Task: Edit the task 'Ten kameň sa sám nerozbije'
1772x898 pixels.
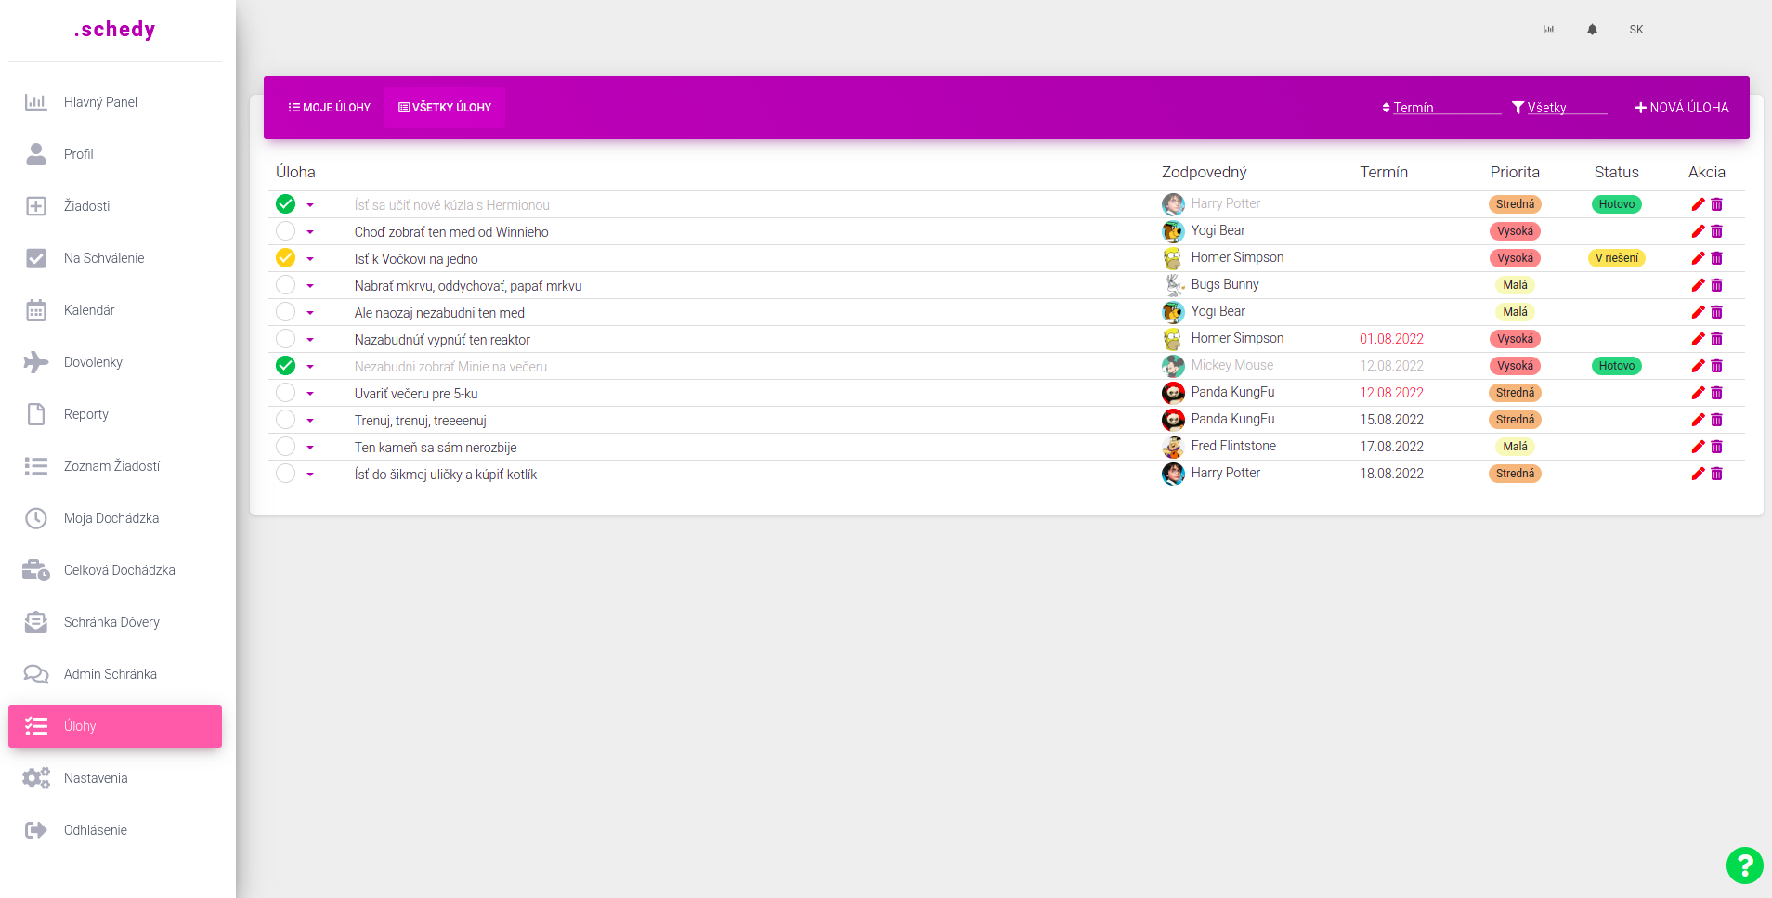Action: tap(1698, 447)
